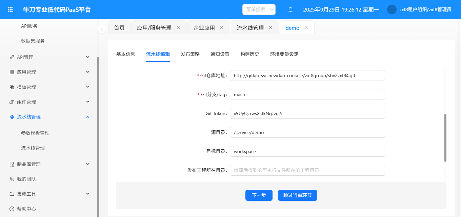
Task: Switch to the 构建历史 tab
Action: pyautogui.click(x=249, y=54)
